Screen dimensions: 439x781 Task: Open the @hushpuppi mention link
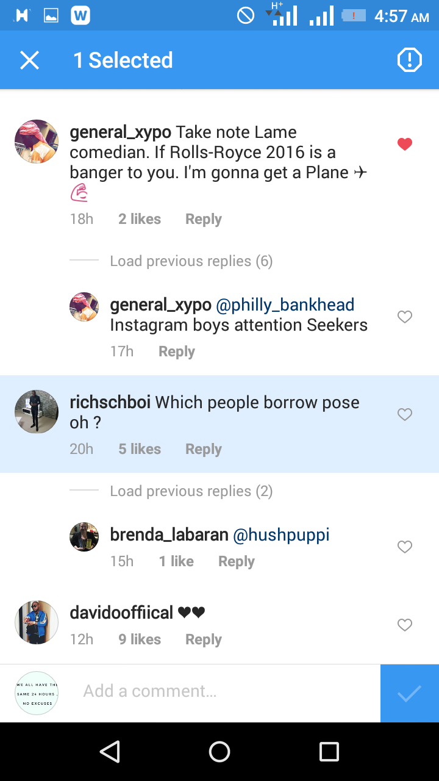[x=281, y=535]
